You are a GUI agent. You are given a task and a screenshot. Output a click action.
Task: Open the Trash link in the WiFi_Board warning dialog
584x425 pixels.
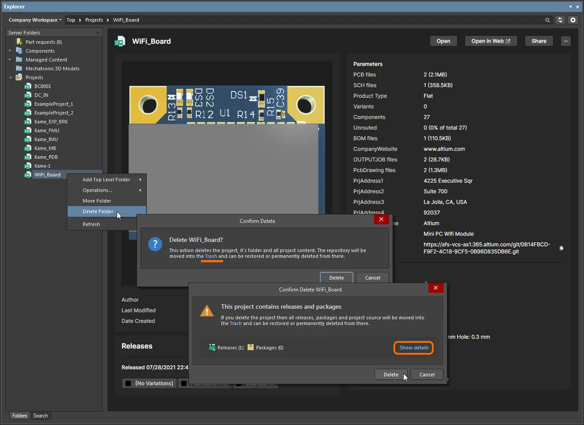click(x=236, y=323)
